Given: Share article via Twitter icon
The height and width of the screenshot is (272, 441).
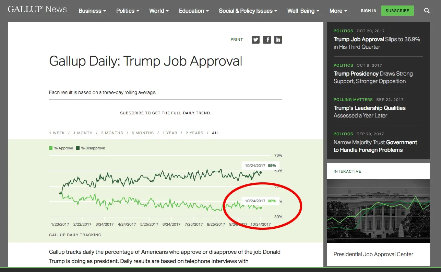Looking at the screenshot, I should pyautogui.click(x=255, y=39).
